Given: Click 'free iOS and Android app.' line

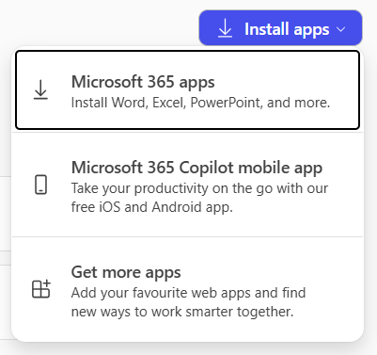Looking at the screenshot, I should (152, 207).
